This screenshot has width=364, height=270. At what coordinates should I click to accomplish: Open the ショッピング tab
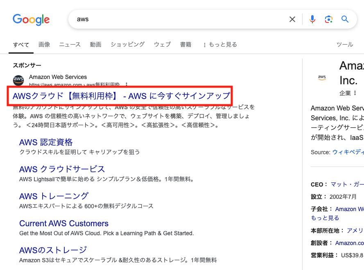tap(128, 44)
